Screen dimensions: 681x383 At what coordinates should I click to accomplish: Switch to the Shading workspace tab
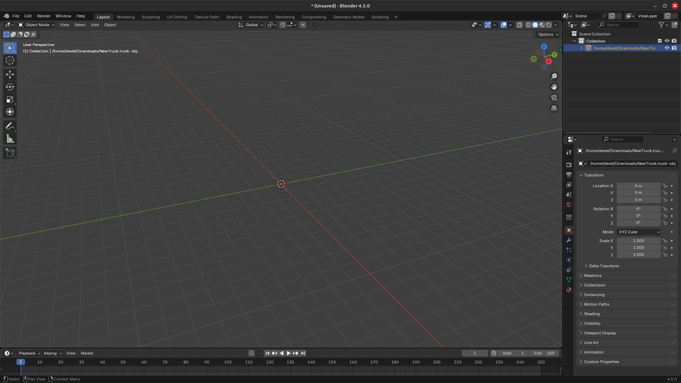234,17
